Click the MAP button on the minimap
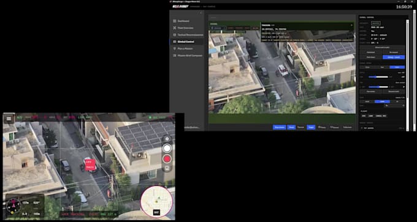417x222 pixels. tap(156, 212)
